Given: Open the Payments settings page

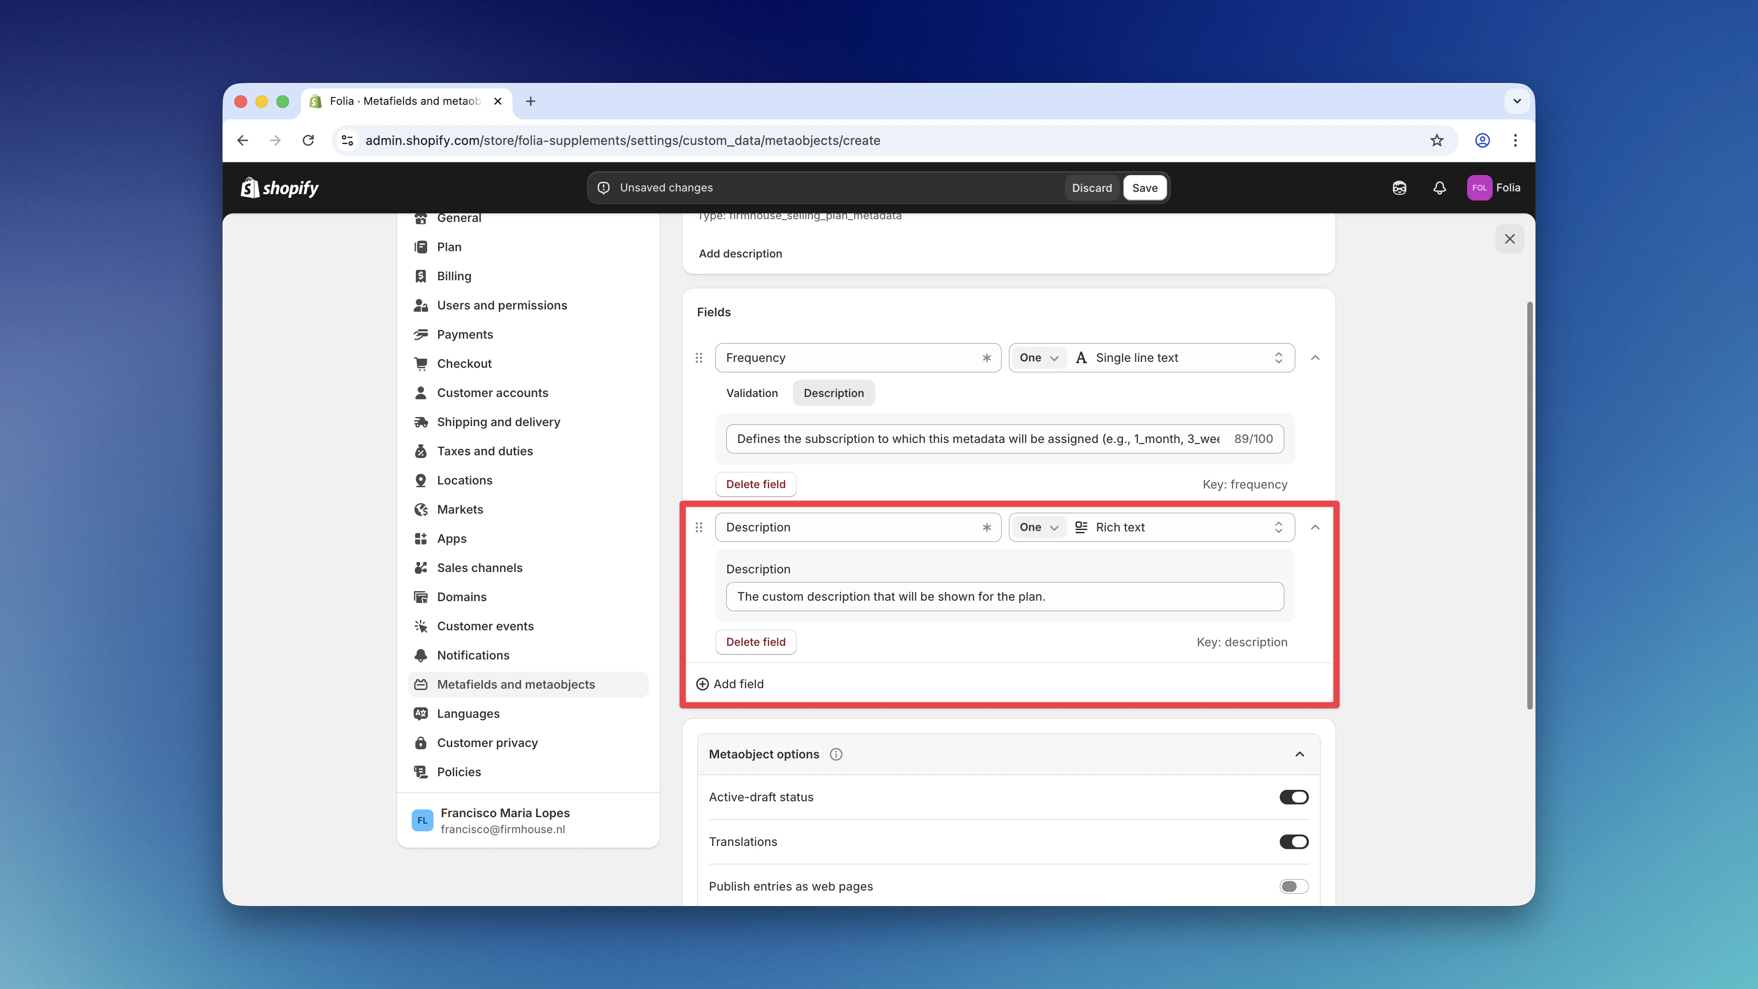Looking at the screenshot, I should [x=527, y=334].
